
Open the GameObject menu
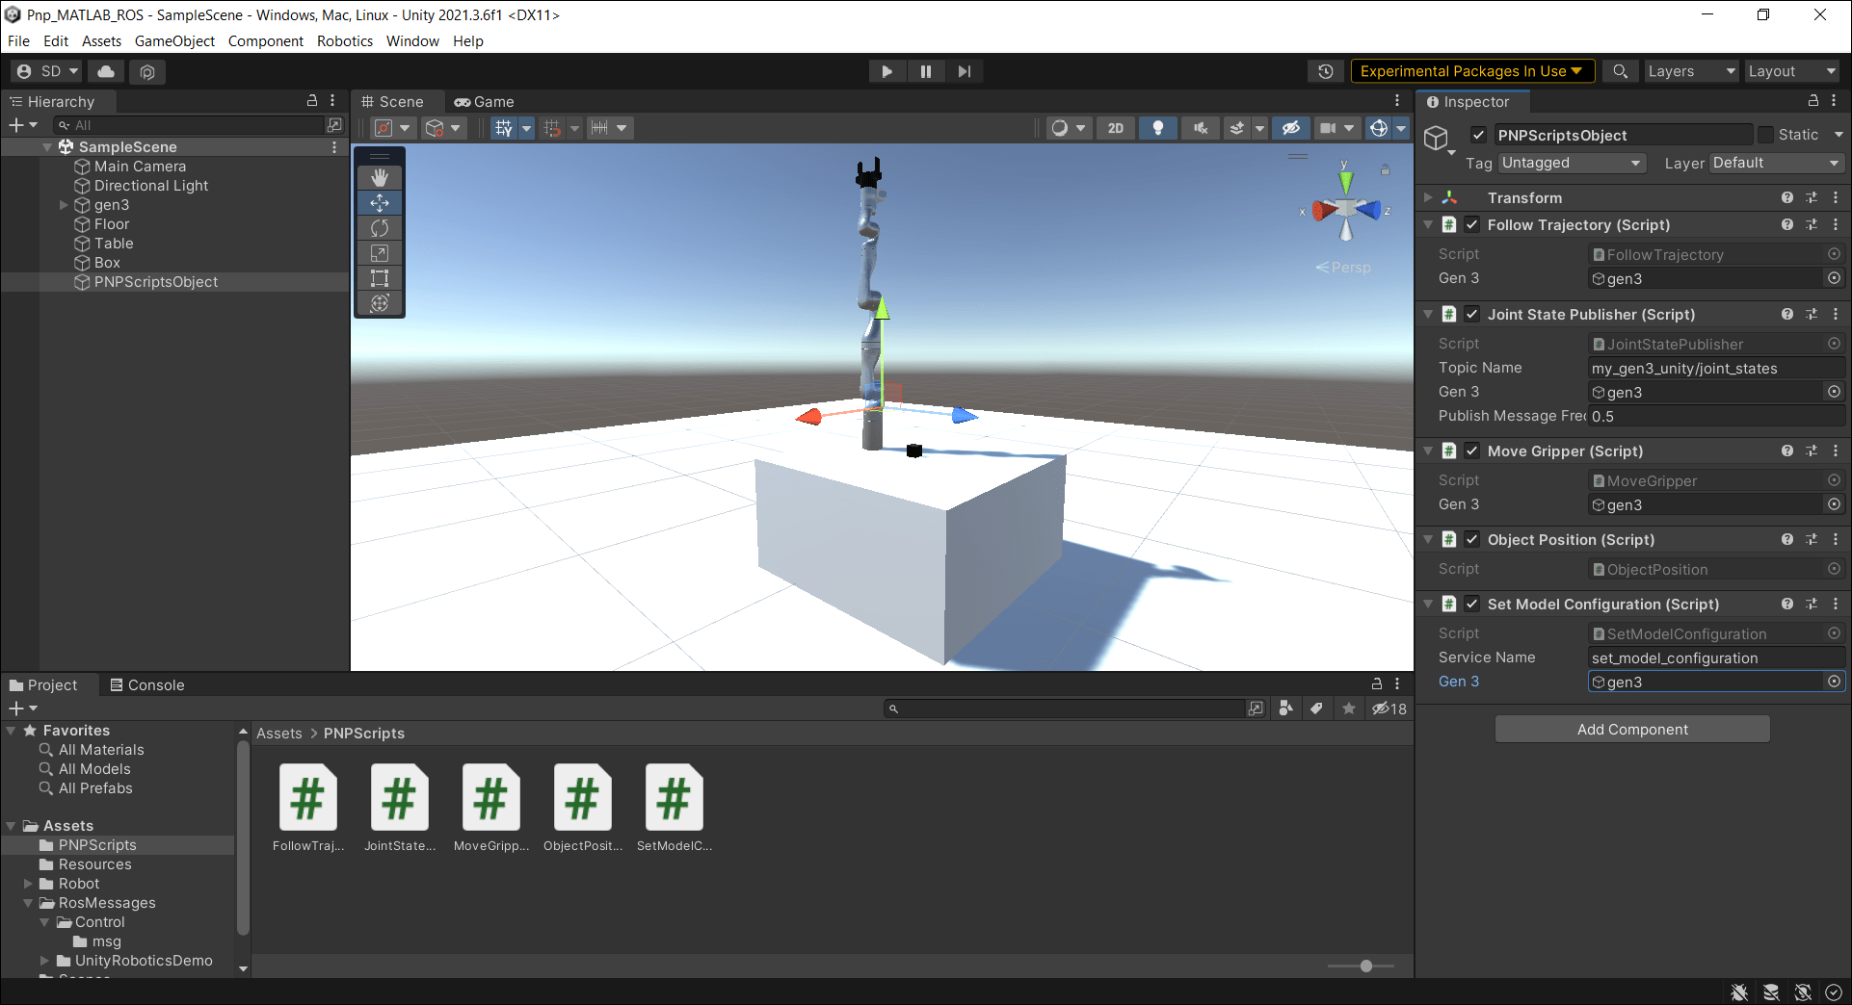pos(174,41)
